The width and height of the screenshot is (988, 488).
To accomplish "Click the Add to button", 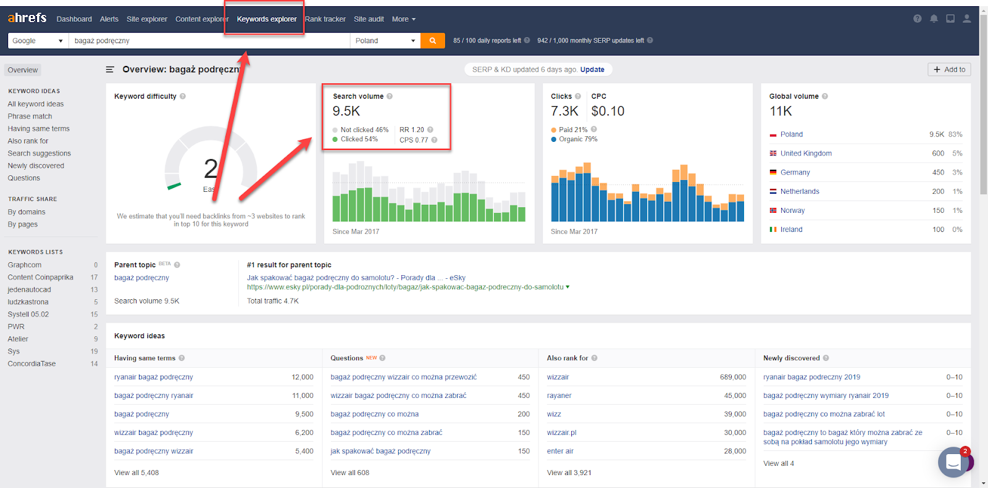I will (x=949, y=70).
